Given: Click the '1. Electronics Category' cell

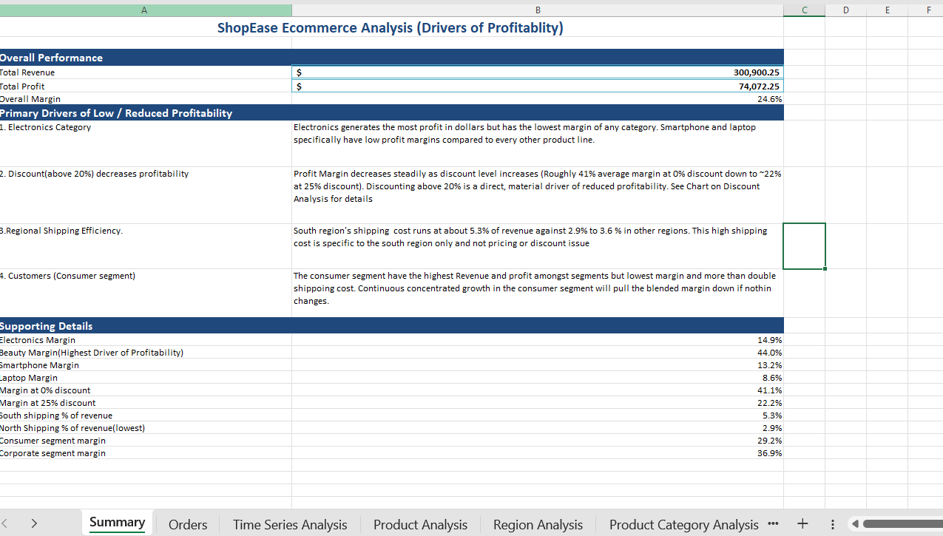Looking at the screenshot, I should (146, 143).
